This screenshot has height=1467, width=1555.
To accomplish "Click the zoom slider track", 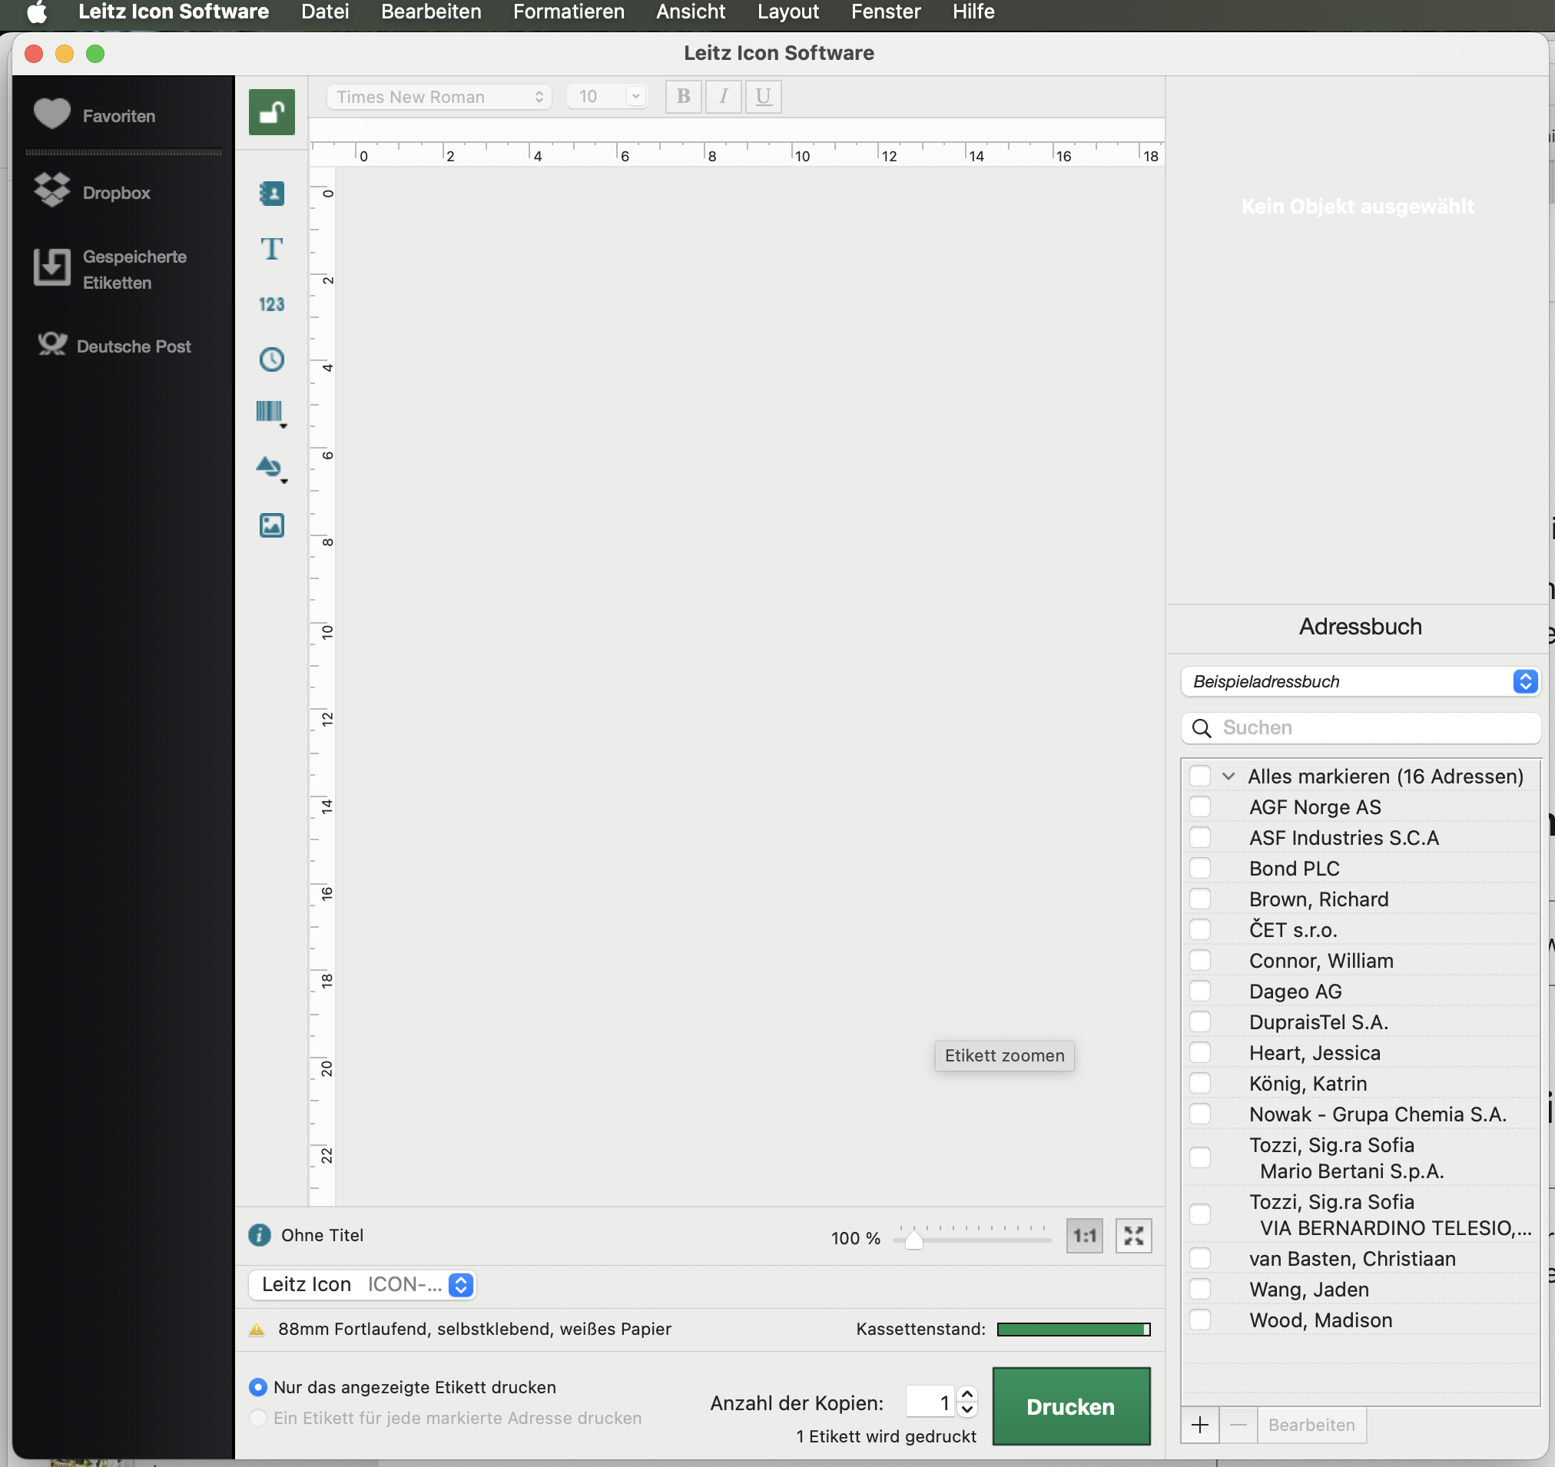I will 986,1240.
